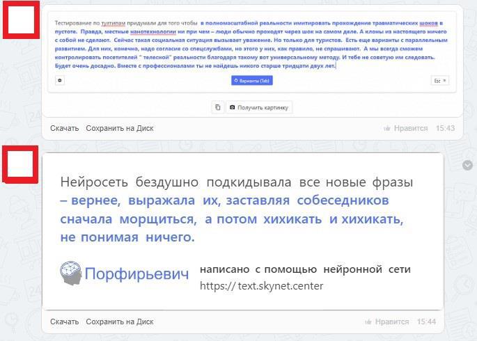The width and height of the screenshot is (477, 341).
Task: Click the Порфирьевич brain logo icon
Action: 70,273
